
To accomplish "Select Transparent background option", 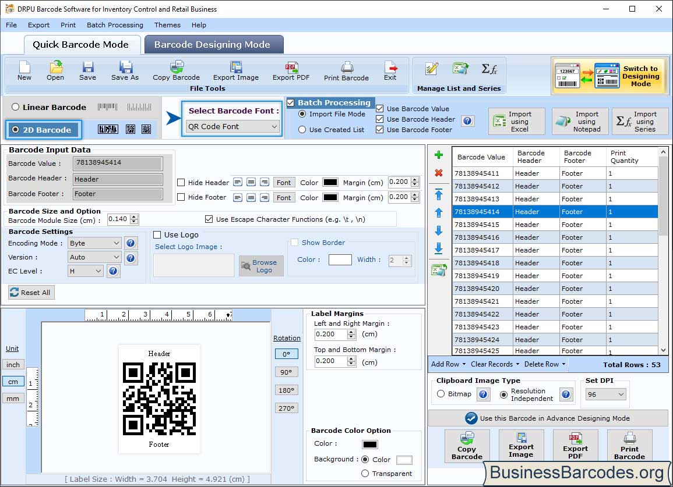I will pos(365,473).
